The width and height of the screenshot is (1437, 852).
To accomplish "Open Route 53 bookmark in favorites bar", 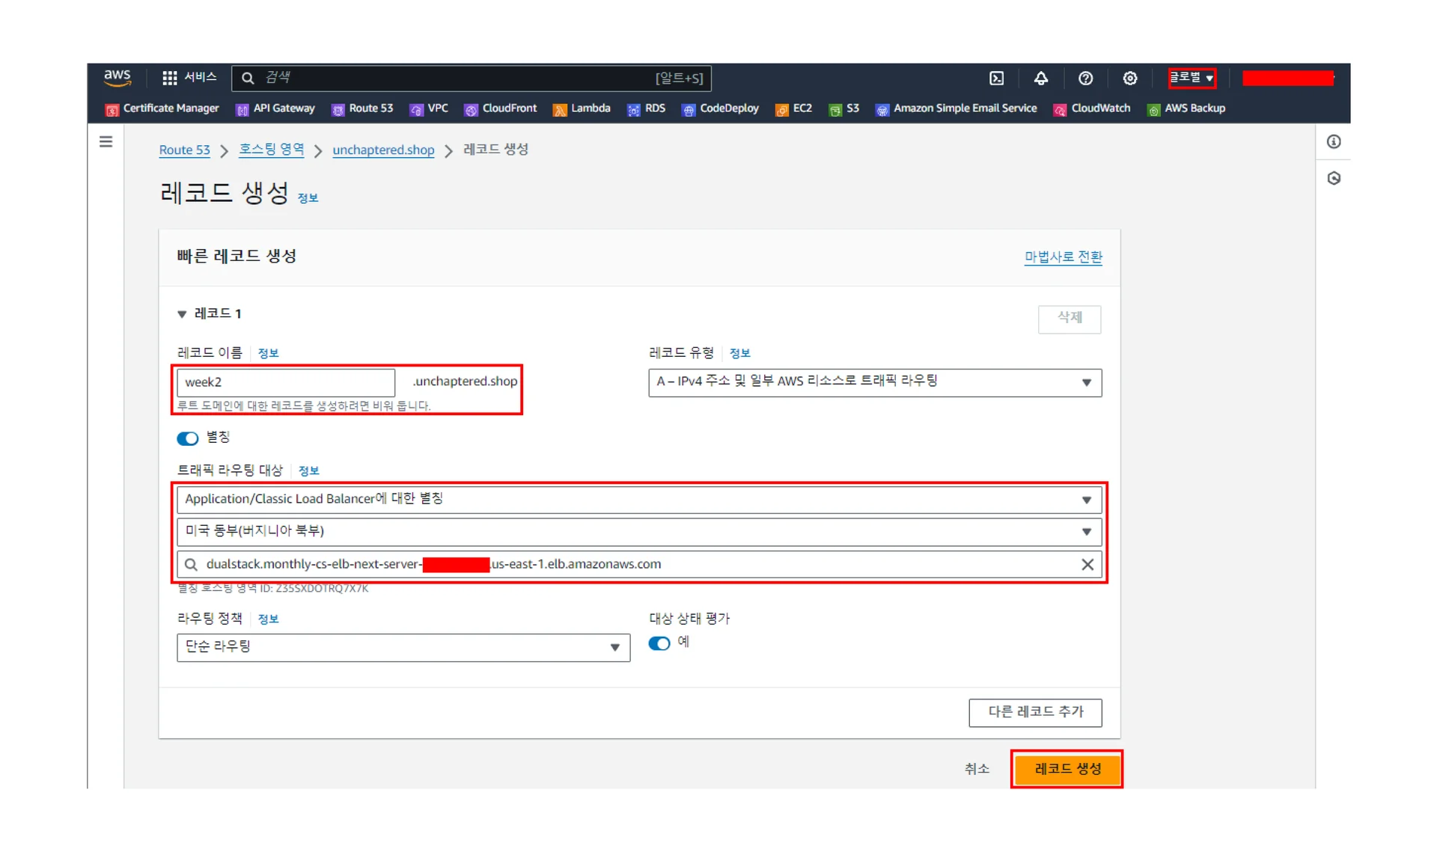I will tap(362, 109).
